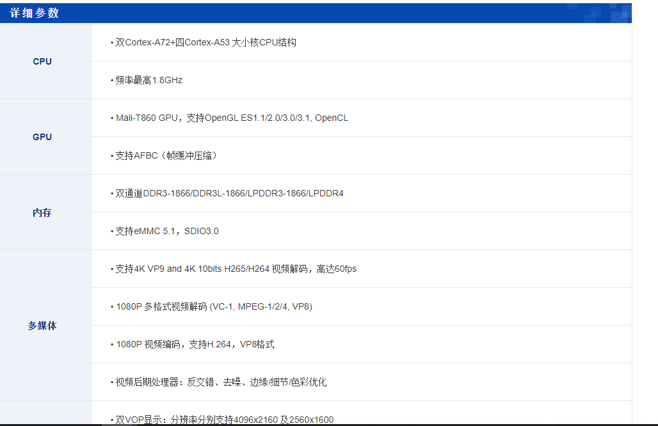Click the 双通道DDR3-1866 memory row
This screenshot has width=658, height=426.
click(361, 193)
